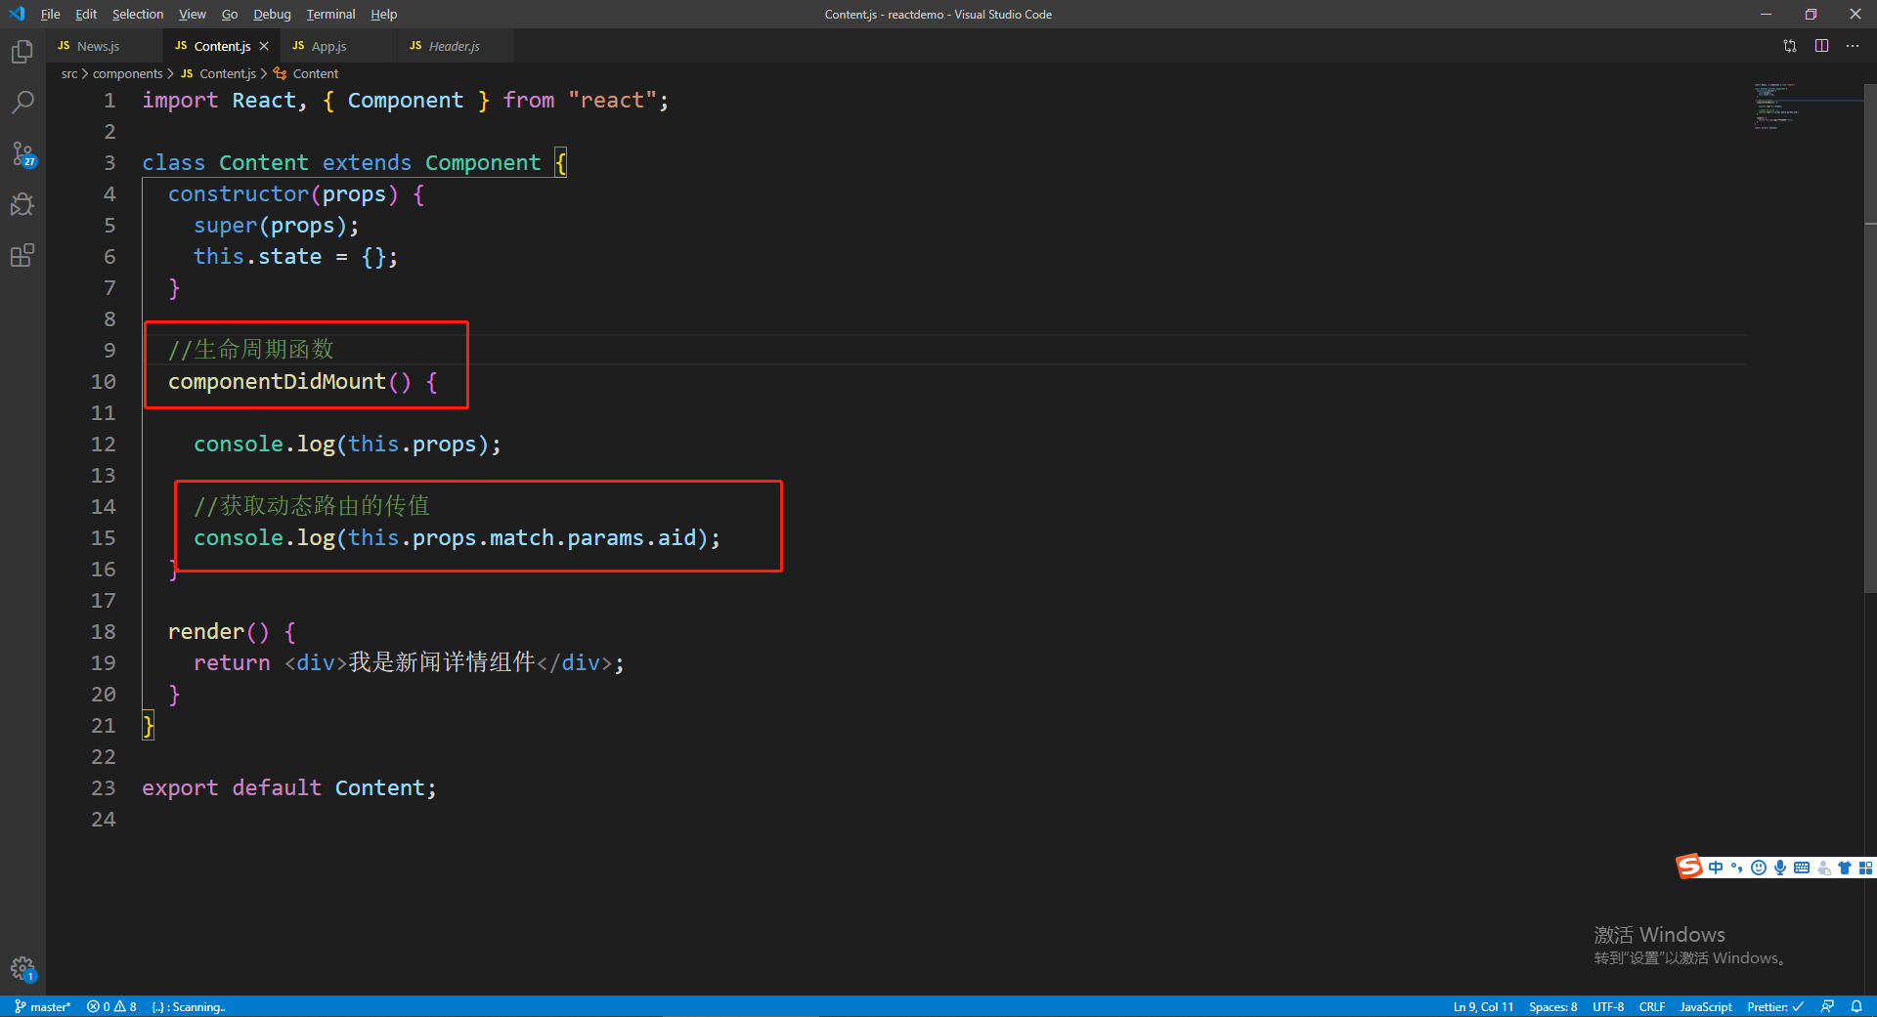Open the soft keyboard icon in IME bar
Image resolution: width=1877 pixels, height=1017 pixels.
point(1802,868)
